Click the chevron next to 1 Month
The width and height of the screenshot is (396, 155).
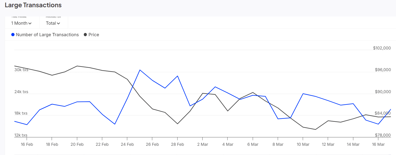pos(30,23)
